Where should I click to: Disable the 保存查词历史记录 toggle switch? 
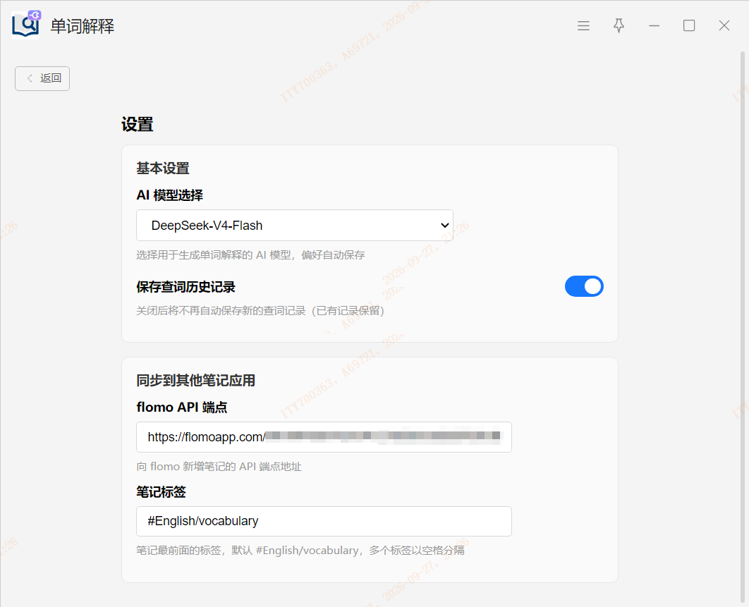coord(584,286)
